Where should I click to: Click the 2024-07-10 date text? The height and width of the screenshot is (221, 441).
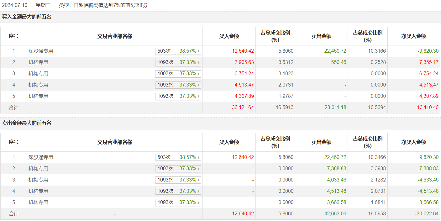(x=15, y=5)
